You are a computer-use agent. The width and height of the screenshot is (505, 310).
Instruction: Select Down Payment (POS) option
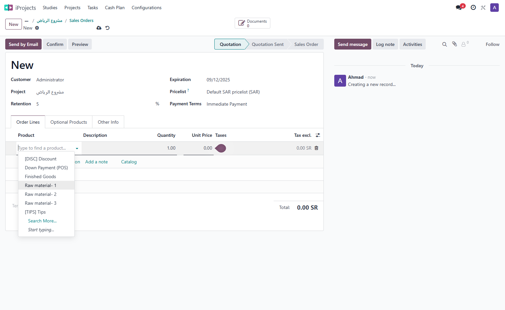pos(47,168)
